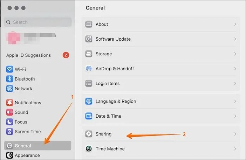Image resolution: width=246 pixels, height=160 pixels.
Task: Click the Focus moon icon
Action: point(9,122)
